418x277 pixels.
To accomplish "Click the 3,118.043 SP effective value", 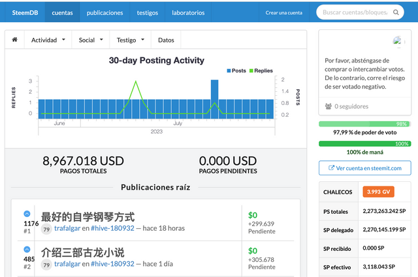I will click(379, 267).
